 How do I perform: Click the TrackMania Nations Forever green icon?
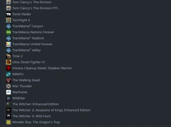9,32
